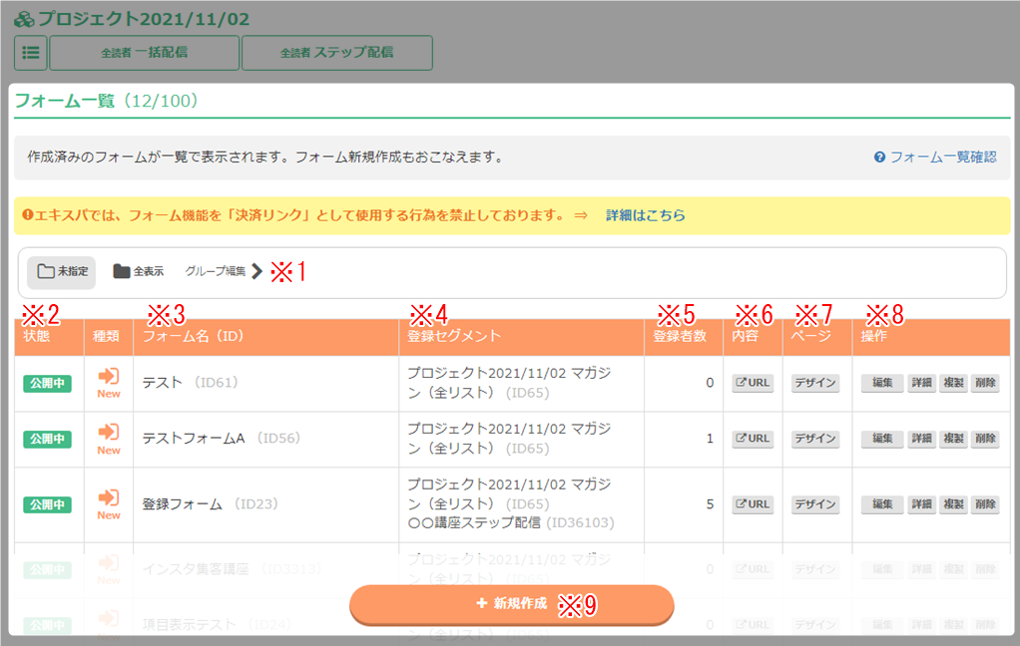The width and height of the screenshot is (1020, 646).
Task: Click the project icon beside プロジェクト2021/11/02
Action: 24,19
